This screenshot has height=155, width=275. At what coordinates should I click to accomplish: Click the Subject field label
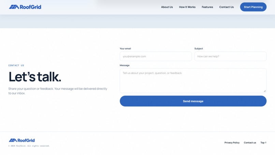coord(199,48)
